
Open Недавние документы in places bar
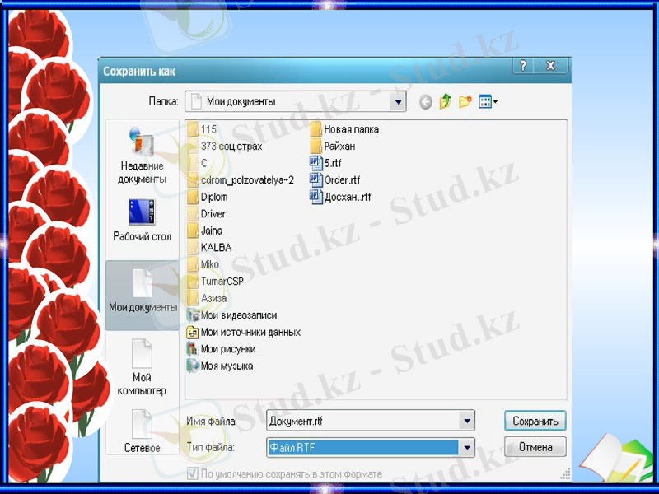(x=142, y=156)
